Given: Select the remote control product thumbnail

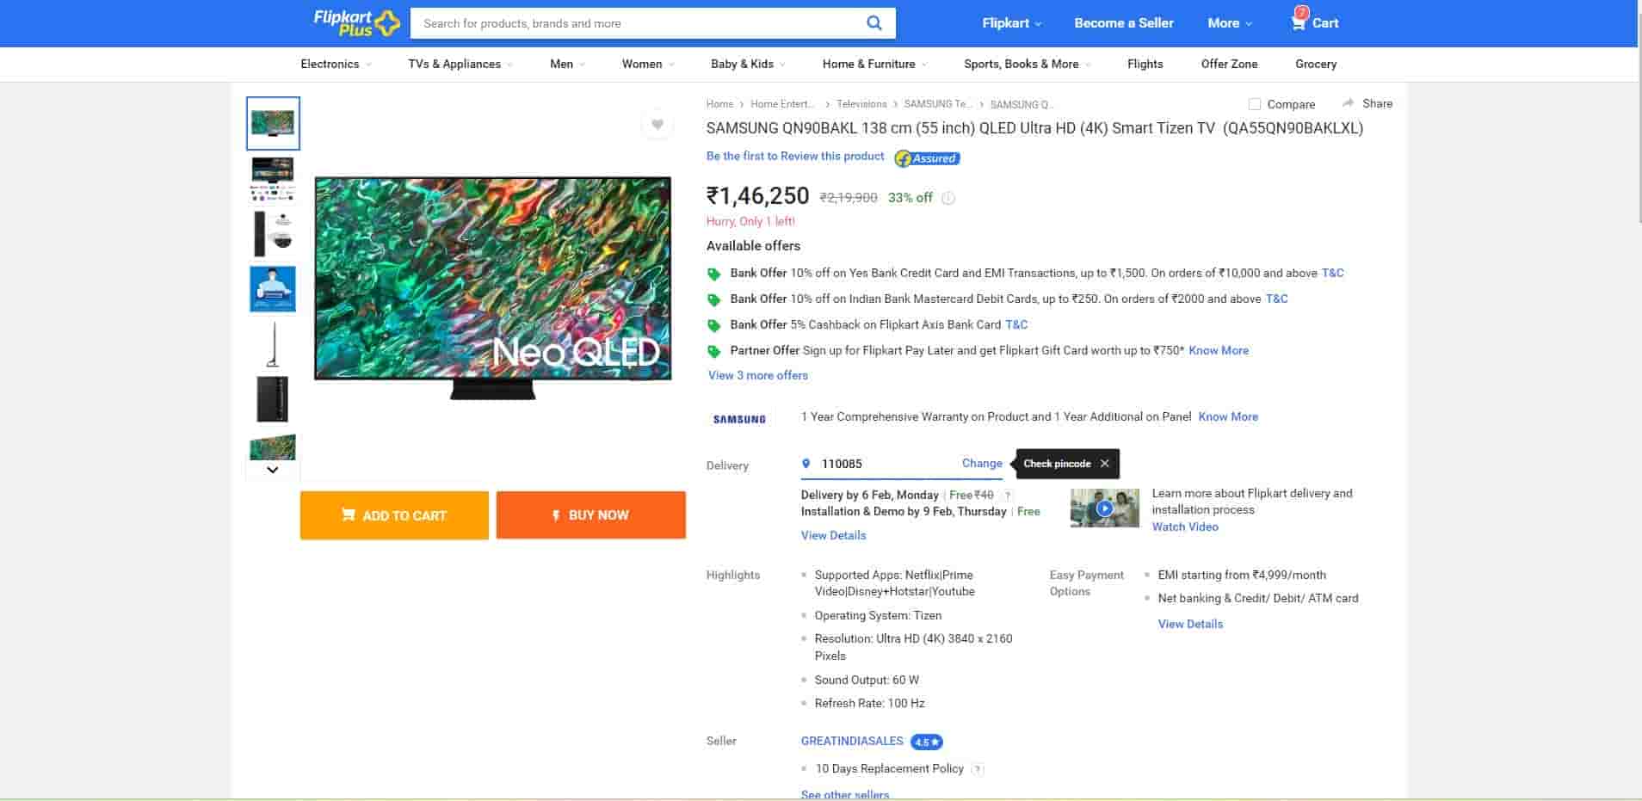Looking at the screenshot, I should (x=273, y=234).
